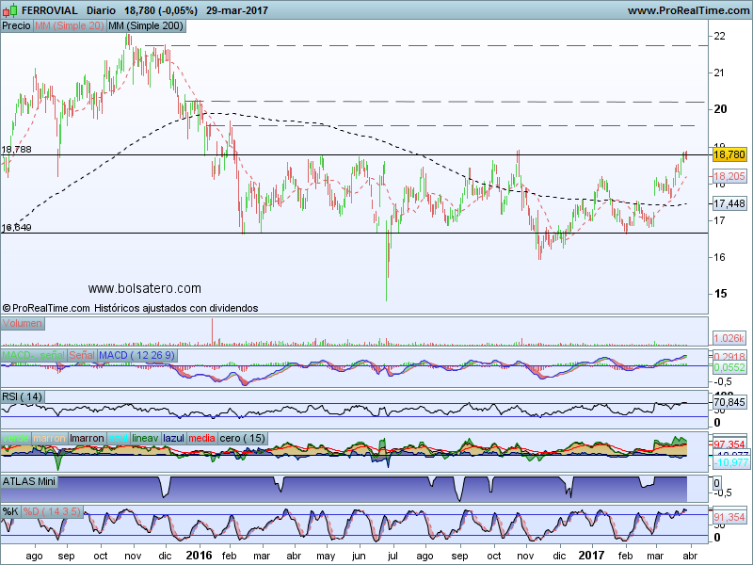Click the %K stochastic label
Image resolution: width=753 pixels, height=565 pixels.
tap(10, 511)
